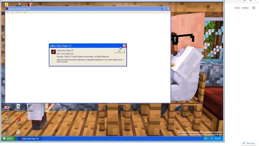Open the Help menu in Flash Player
The height and width of the screenshot is (146, 259).
pos(24,13)
